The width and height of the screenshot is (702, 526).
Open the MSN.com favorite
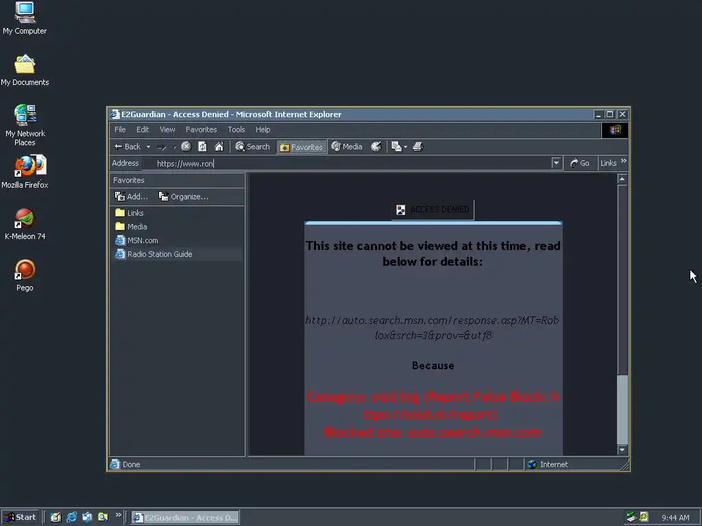[136, 240]
